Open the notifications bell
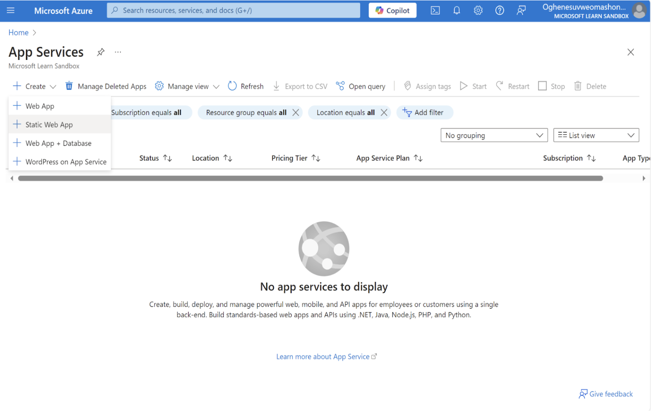Viewport: 651px width, 413px height. pyautogui.click(x=456, y=11)
